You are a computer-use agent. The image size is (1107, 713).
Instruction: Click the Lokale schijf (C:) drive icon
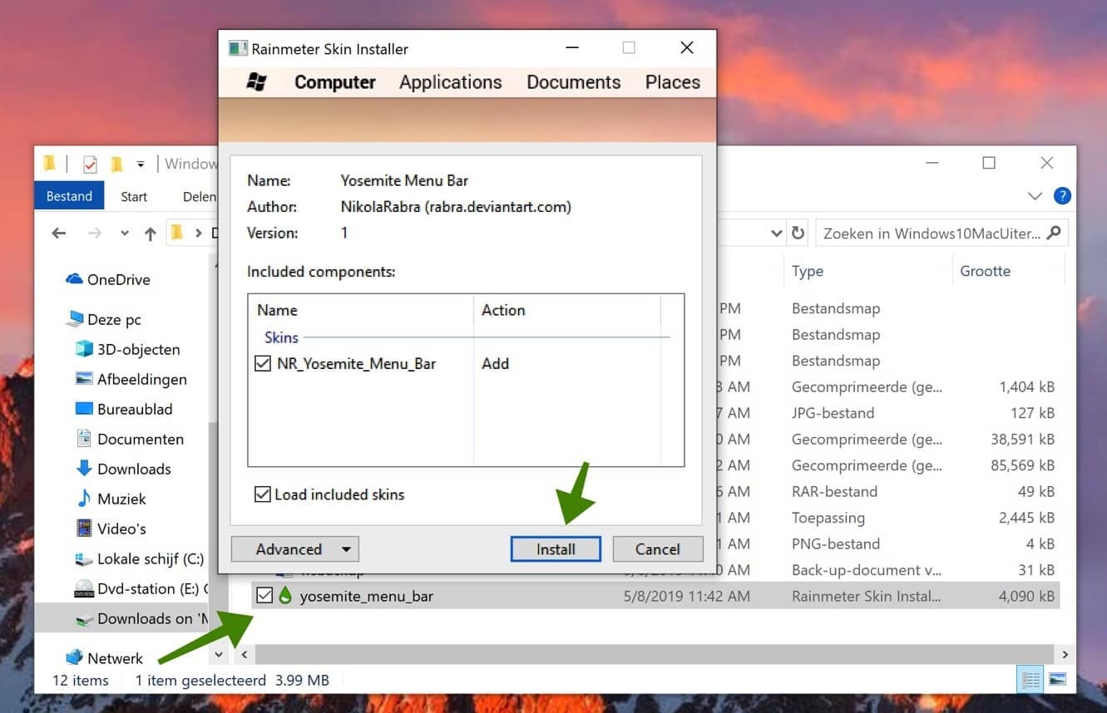coord(84,558)
